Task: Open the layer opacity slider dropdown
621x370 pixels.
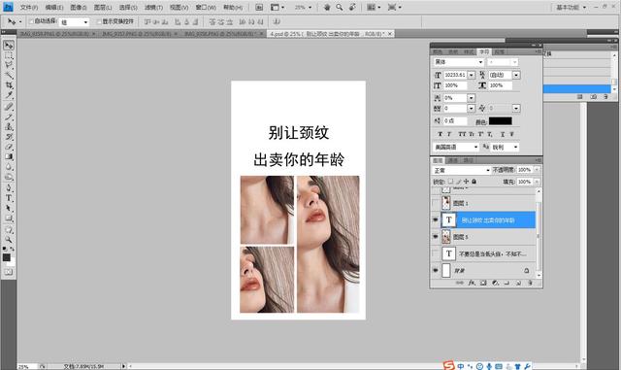Action: (537, 170)
